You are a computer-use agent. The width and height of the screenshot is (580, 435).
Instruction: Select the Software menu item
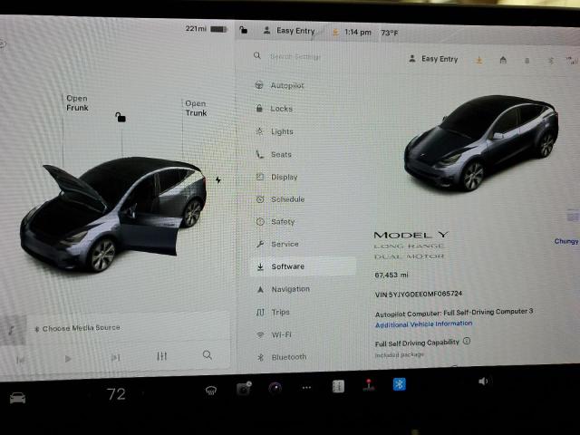pos(304,266)
